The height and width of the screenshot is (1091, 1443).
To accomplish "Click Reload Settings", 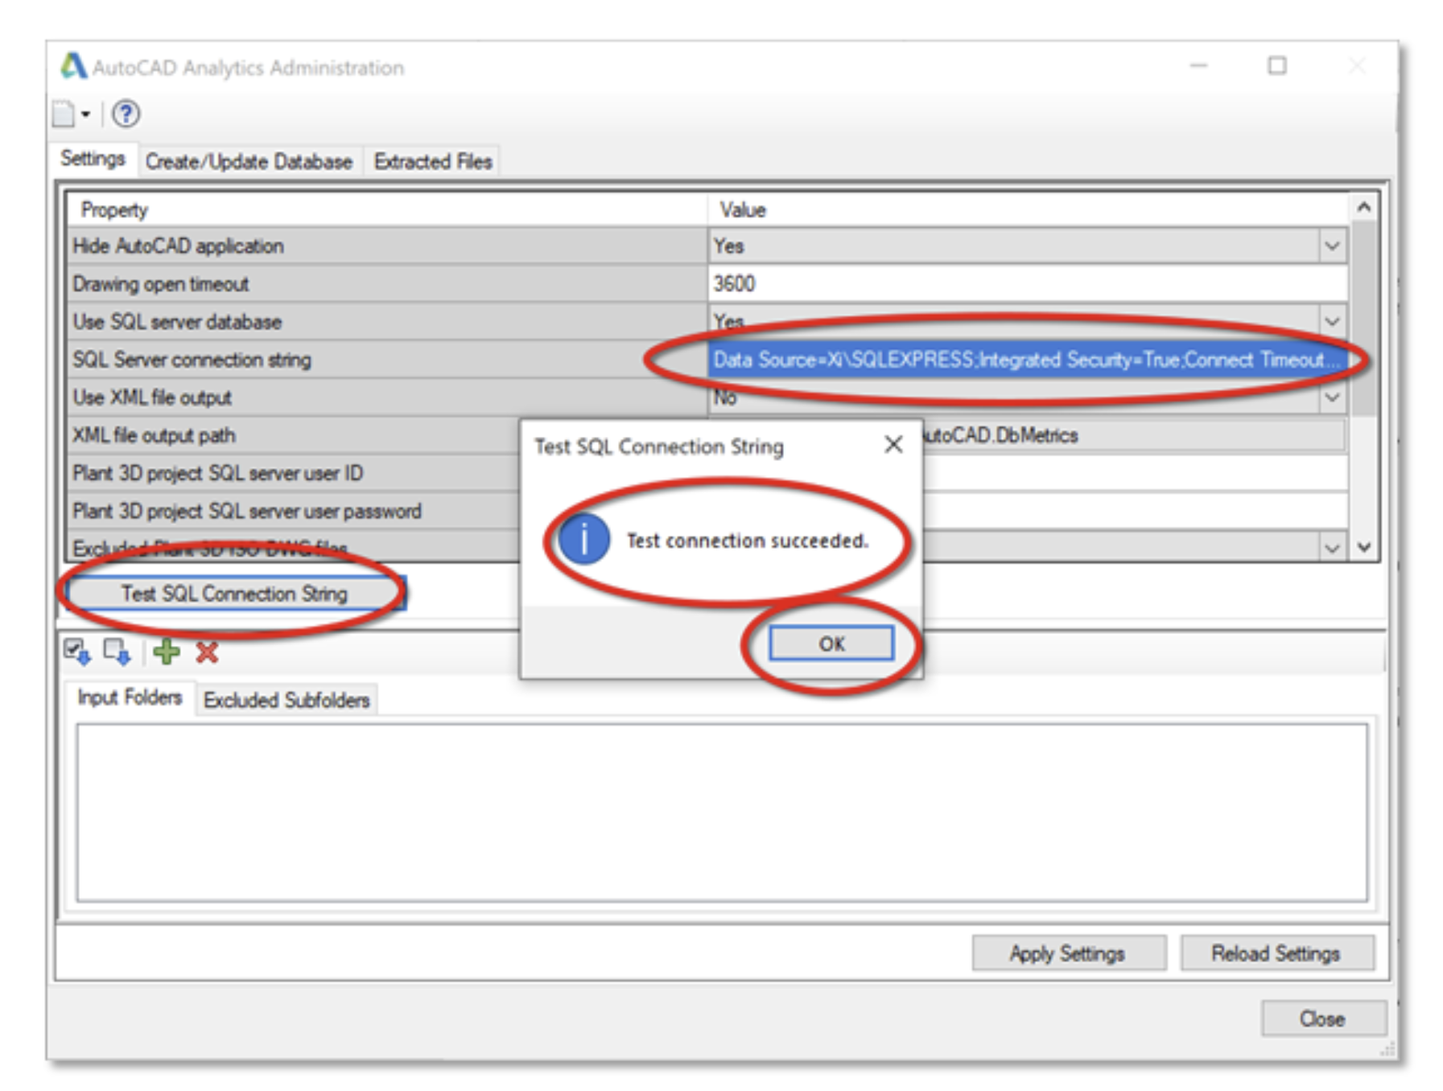I will pyautogui.click(x=1276, y=953).
